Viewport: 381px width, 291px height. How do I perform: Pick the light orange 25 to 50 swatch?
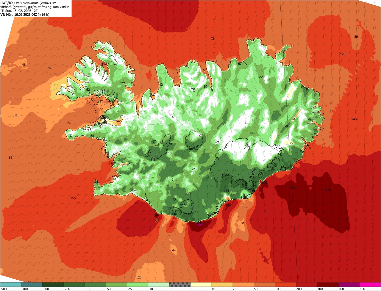coord(243,284)
